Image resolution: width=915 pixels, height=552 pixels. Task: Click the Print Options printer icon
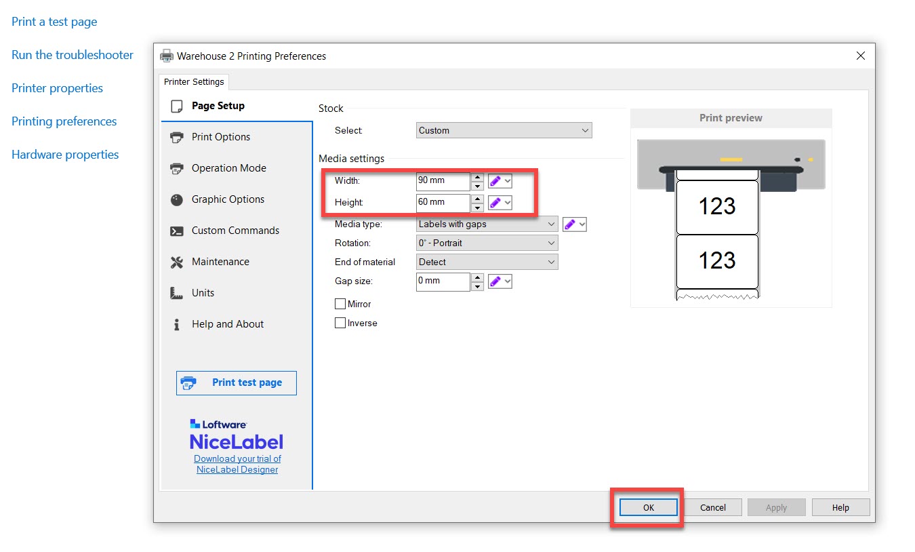pos(177,137)
